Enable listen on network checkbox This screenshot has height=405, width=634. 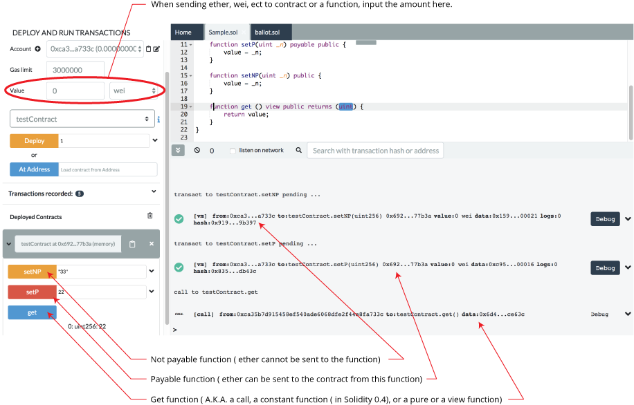point(233,151)
